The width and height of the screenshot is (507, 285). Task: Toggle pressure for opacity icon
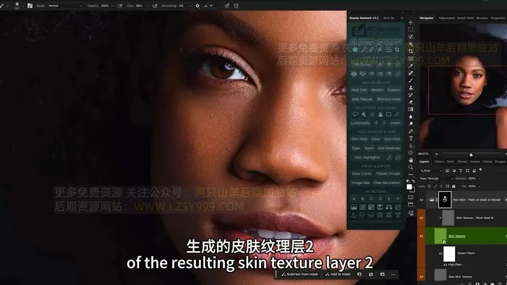tap(120, 5)
